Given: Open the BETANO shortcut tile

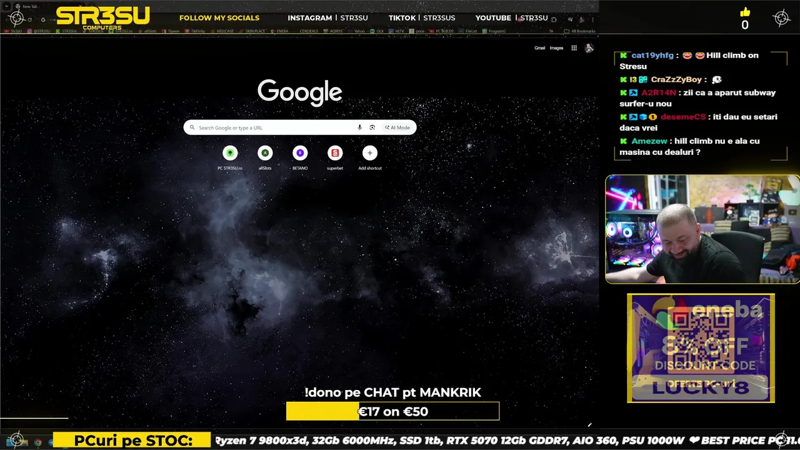Looking at the screenshot, I should click(x=300, y=157).
